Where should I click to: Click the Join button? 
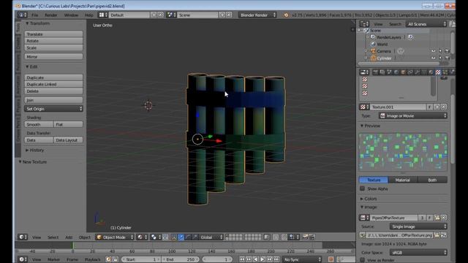coord(53,100)
